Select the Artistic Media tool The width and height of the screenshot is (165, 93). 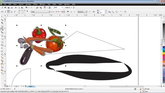point(2,29)
